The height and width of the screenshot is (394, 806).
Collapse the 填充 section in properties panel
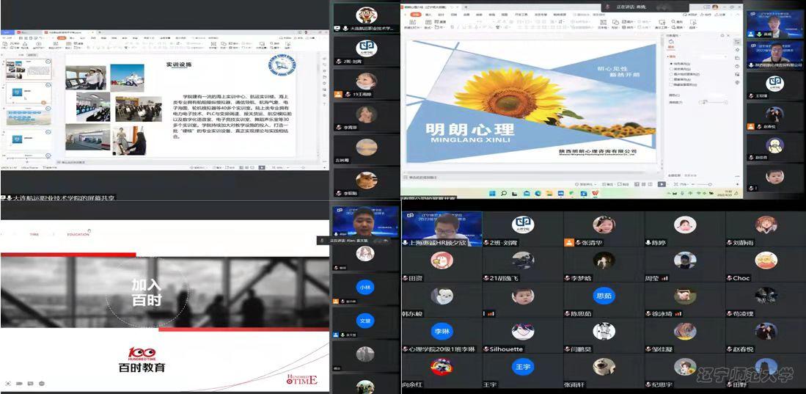tap(670, 57)
